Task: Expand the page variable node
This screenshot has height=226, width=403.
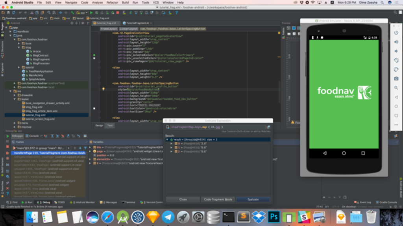Action: [90, 151]
